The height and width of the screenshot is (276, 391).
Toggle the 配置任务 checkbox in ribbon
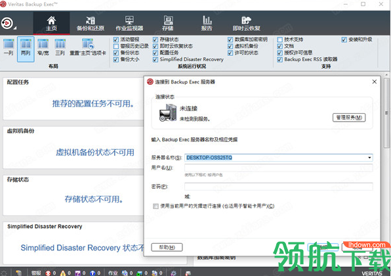(x=155, y=53)
